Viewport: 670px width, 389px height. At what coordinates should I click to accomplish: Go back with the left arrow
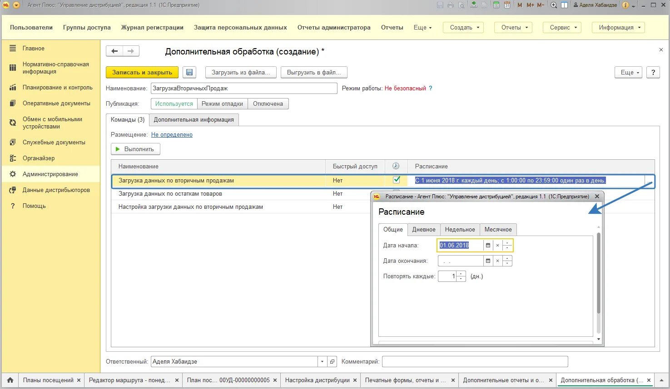click(x=114, y=51)
